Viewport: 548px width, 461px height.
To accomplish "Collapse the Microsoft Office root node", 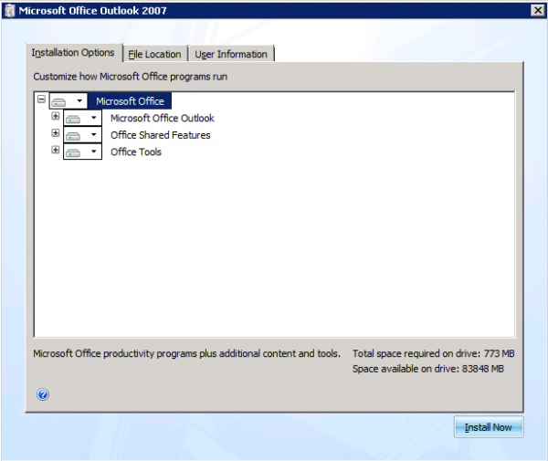I will click(x=41, y=100).
